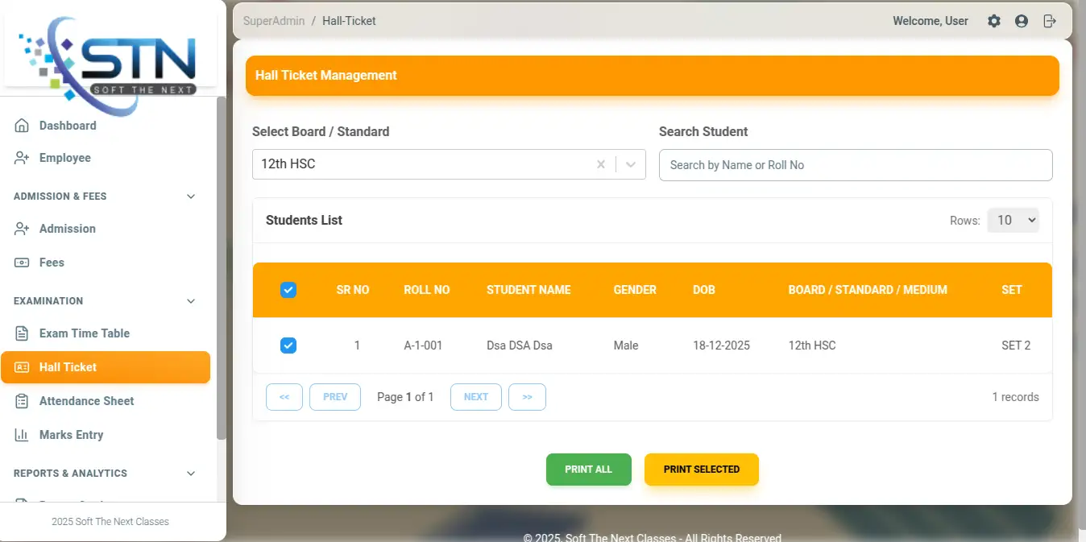Uncheck the checkbox for roll A-1-001
This screenshot has width=1086, height=542.
click(288, 345)
